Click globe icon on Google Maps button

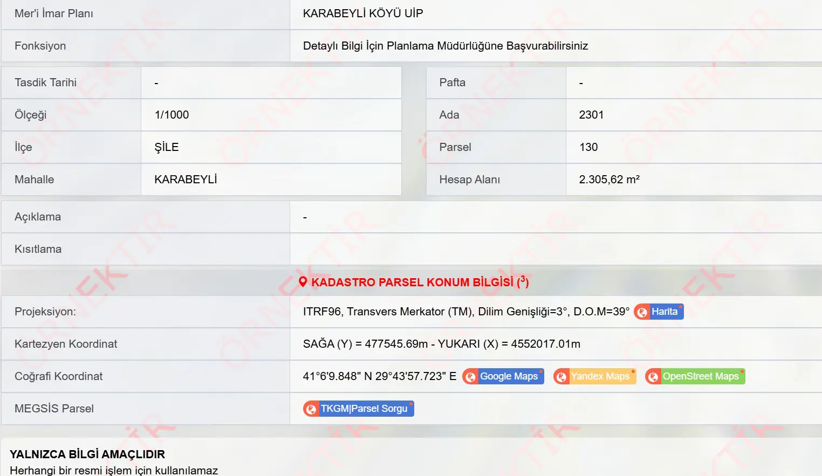(470, 377)
